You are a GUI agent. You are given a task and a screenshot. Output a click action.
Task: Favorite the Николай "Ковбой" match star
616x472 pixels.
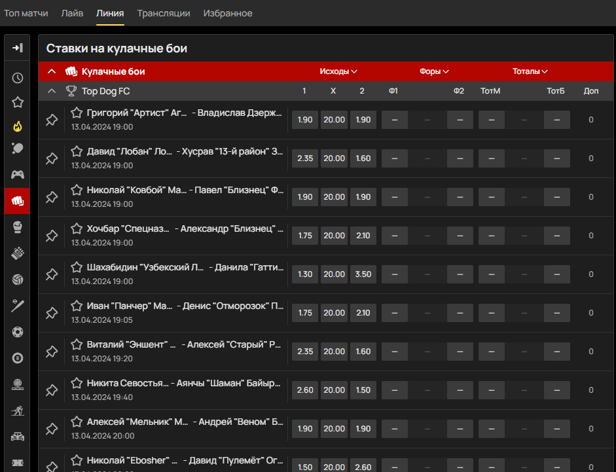pos(77,190)
